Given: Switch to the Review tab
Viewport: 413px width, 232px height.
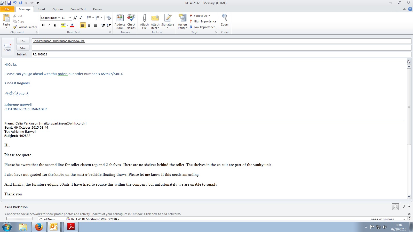Looking at the screenshot, I should [98, 9].
